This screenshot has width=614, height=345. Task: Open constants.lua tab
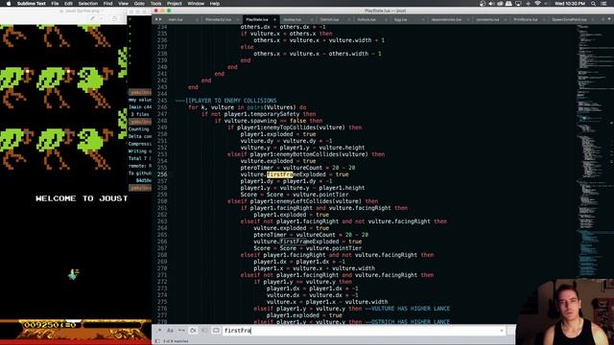coord(487,19)
